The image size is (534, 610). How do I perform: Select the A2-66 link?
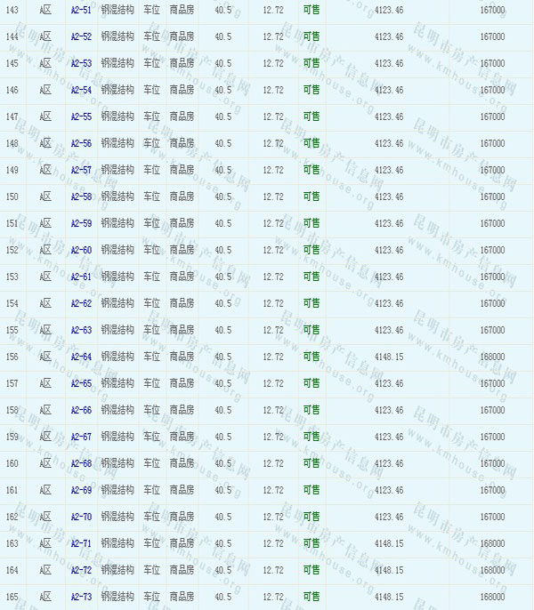coord(81,410)
